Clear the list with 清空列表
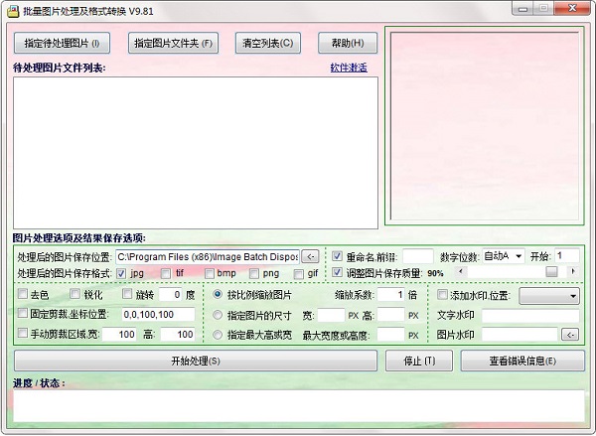This screenshot has height=436, width=596. (x=268, y=43)
